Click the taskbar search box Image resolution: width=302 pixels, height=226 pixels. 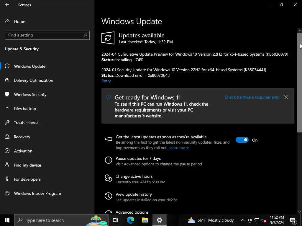(x=61, y=220)
